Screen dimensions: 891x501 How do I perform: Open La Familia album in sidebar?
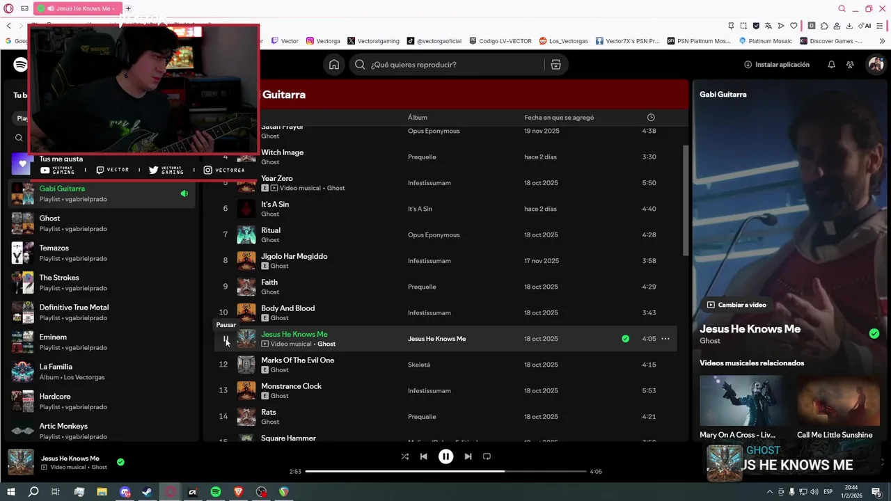[x=102, y=372]
